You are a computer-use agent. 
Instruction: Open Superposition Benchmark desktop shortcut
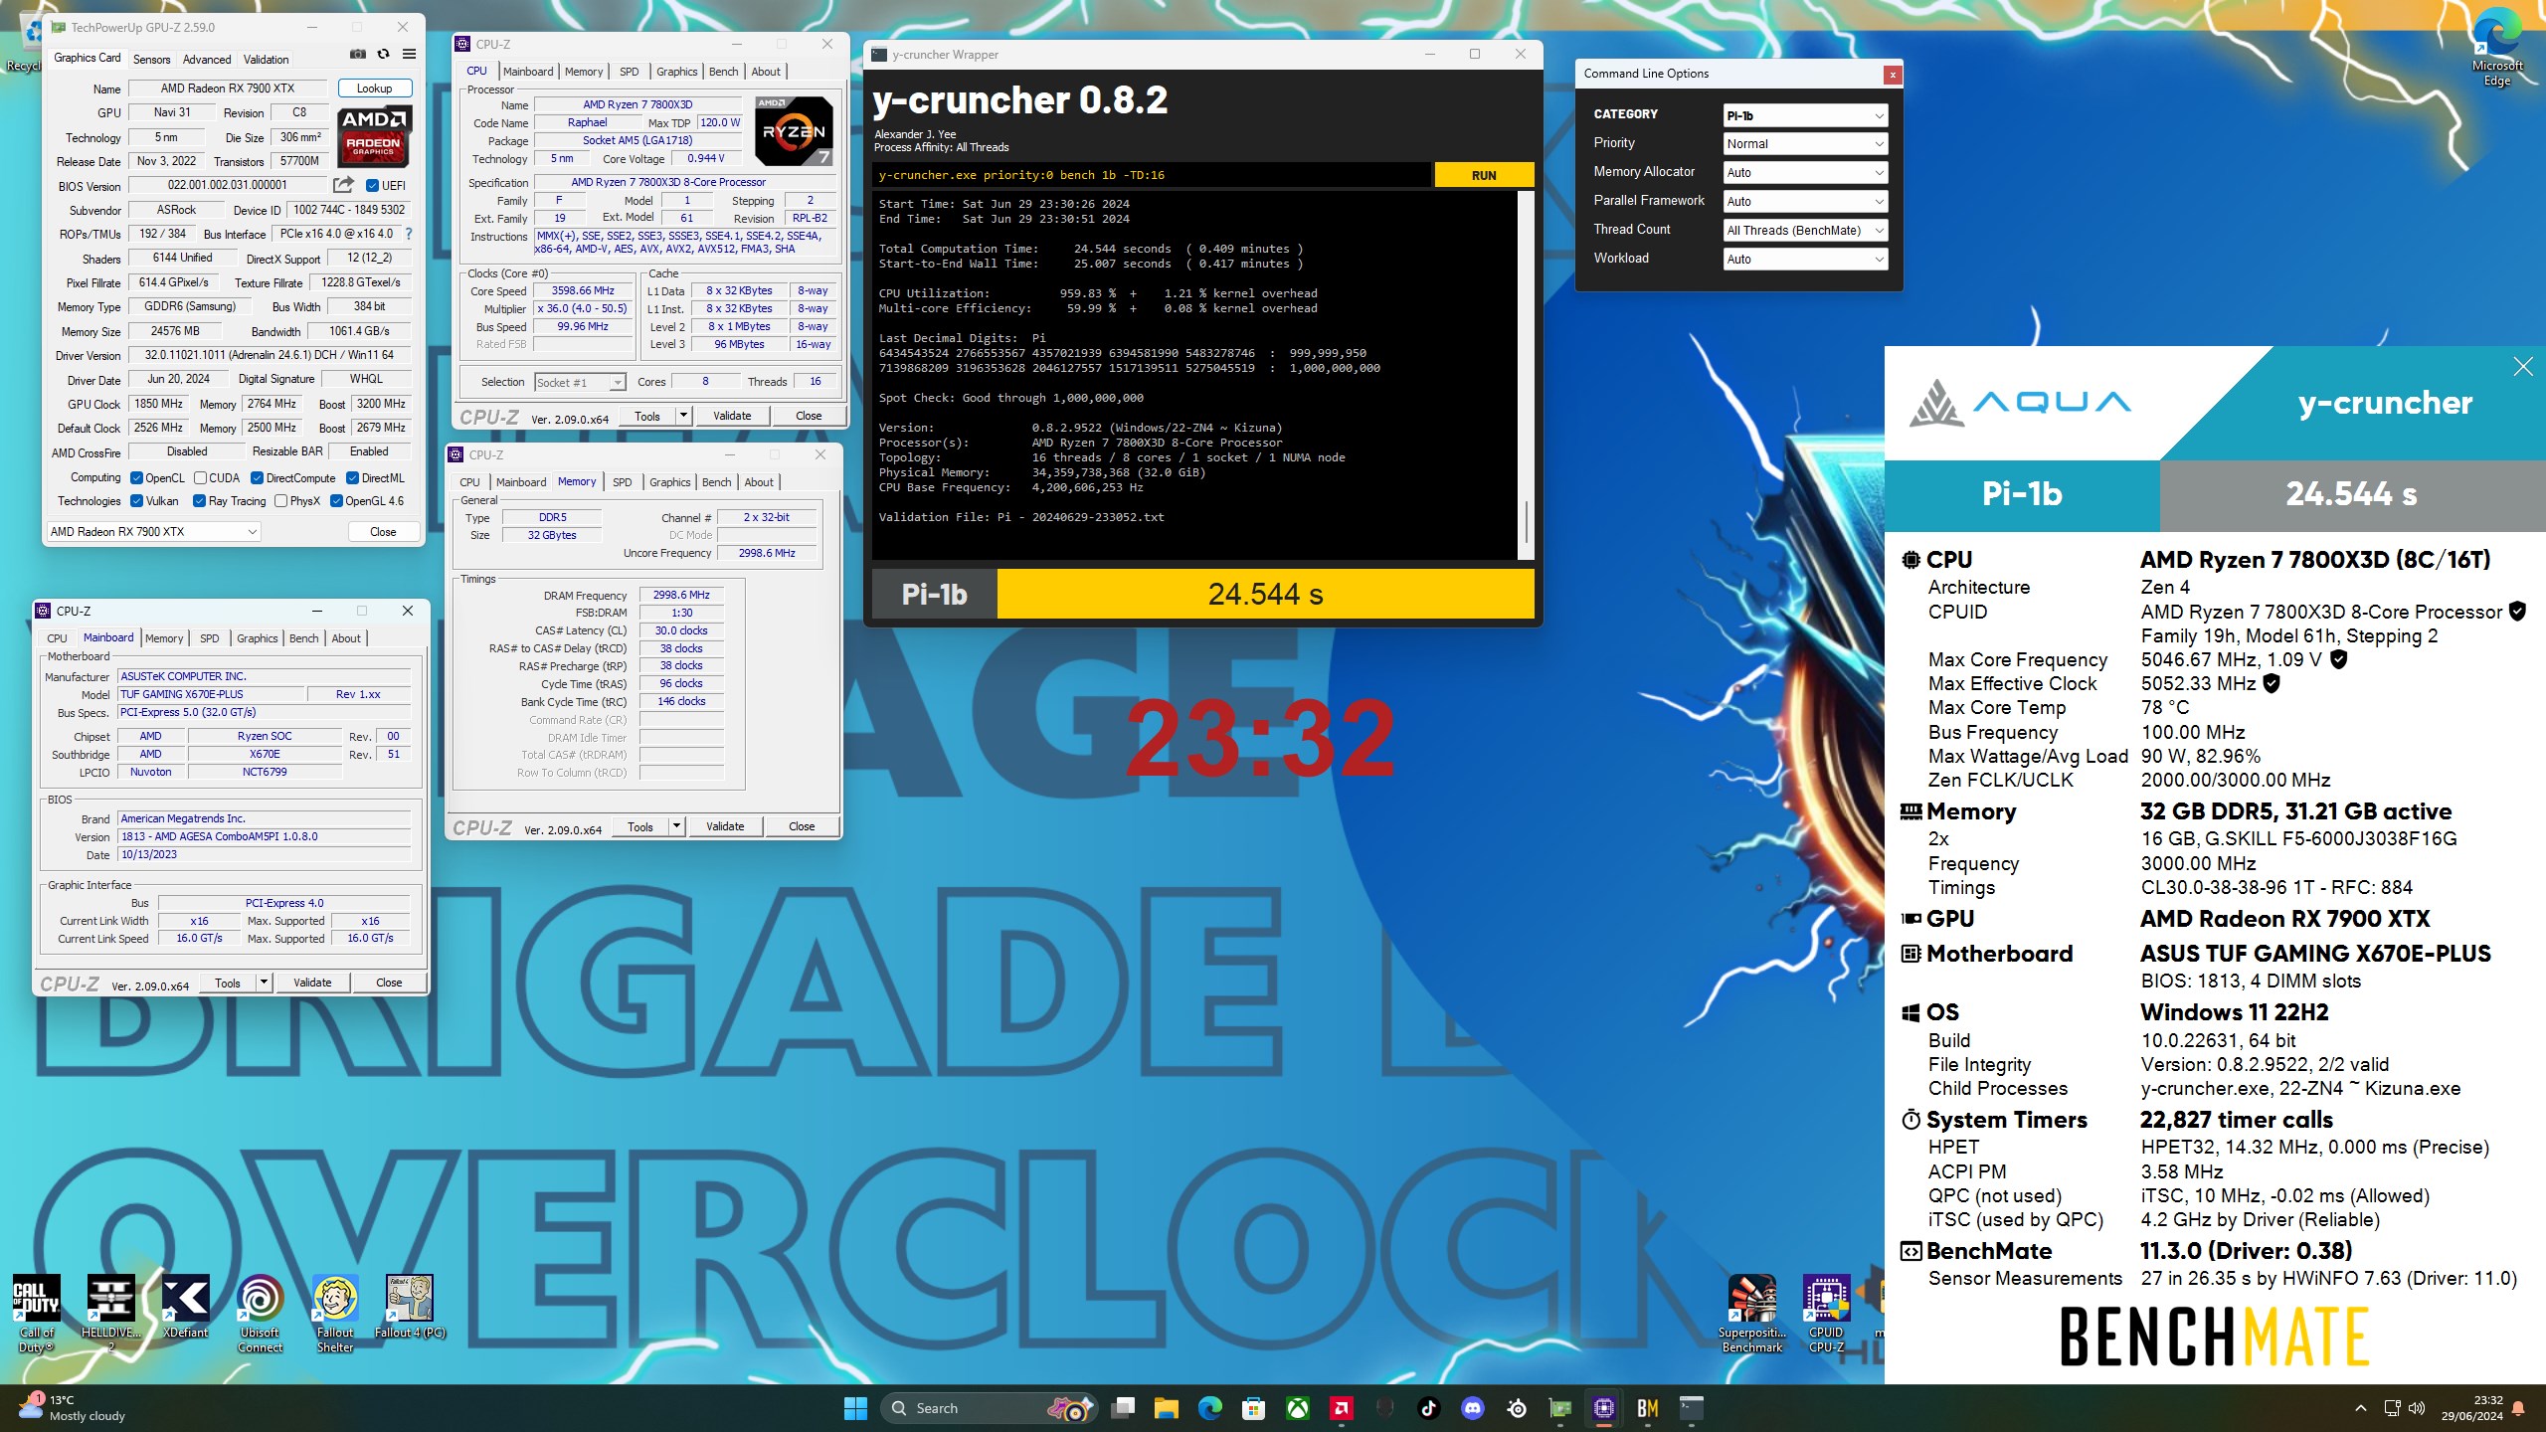tap(1752, 1314)
